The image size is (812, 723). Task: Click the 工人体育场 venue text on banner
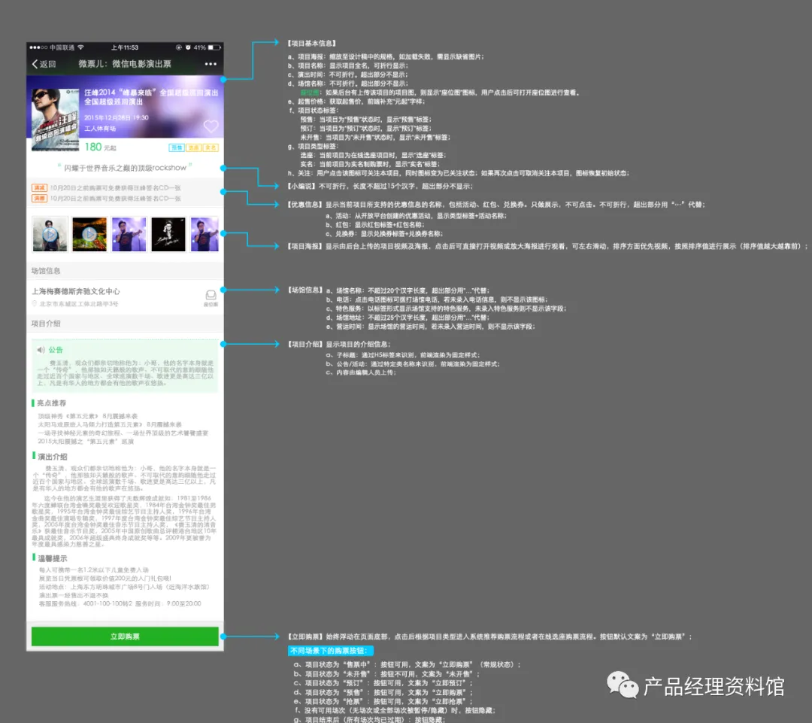[x=100, y=129]
